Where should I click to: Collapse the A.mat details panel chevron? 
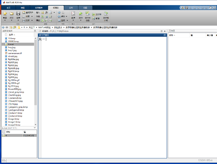[x=35, y=128]
